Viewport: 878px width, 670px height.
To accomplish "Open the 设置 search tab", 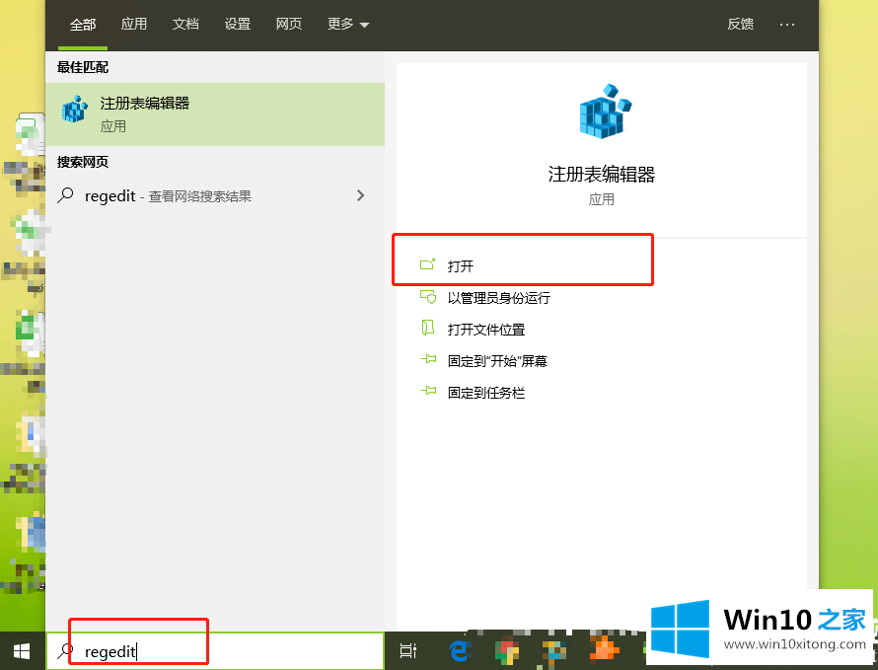I will click(x=237, y=24).
